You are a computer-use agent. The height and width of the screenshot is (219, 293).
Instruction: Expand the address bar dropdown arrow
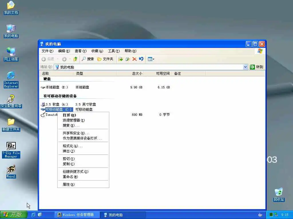pyautogui.click(x=245, y=67)
